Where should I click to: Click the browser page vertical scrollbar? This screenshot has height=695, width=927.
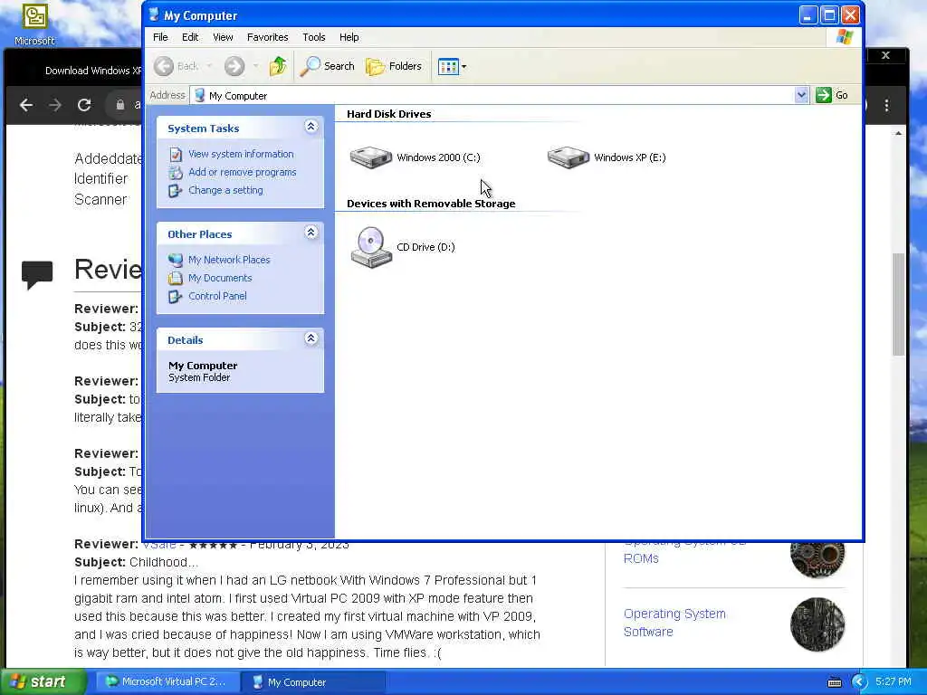click(x=898, y=304)
